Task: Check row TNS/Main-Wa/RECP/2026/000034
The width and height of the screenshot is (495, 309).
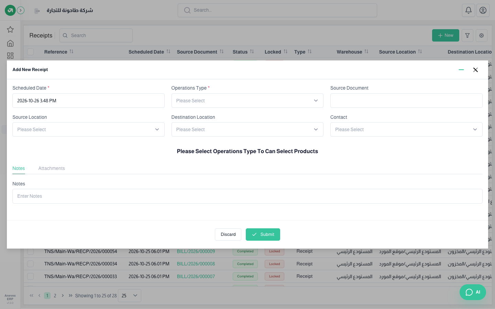Action: click(31, 264)
